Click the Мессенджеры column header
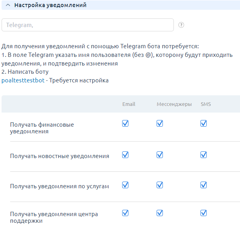 click(x=174, y=104)
